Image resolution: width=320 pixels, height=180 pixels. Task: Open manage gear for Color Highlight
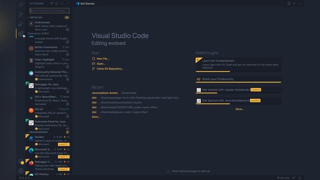[67, 66]
